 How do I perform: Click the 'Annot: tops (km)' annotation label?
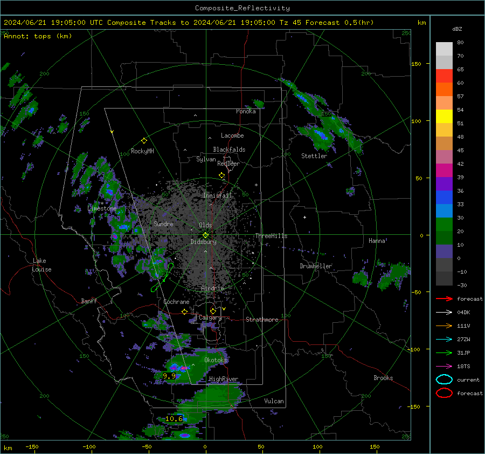pos(38,36)
